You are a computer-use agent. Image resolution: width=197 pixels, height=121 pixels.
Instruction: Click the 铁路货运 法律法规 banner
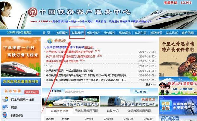coord(129,101)
